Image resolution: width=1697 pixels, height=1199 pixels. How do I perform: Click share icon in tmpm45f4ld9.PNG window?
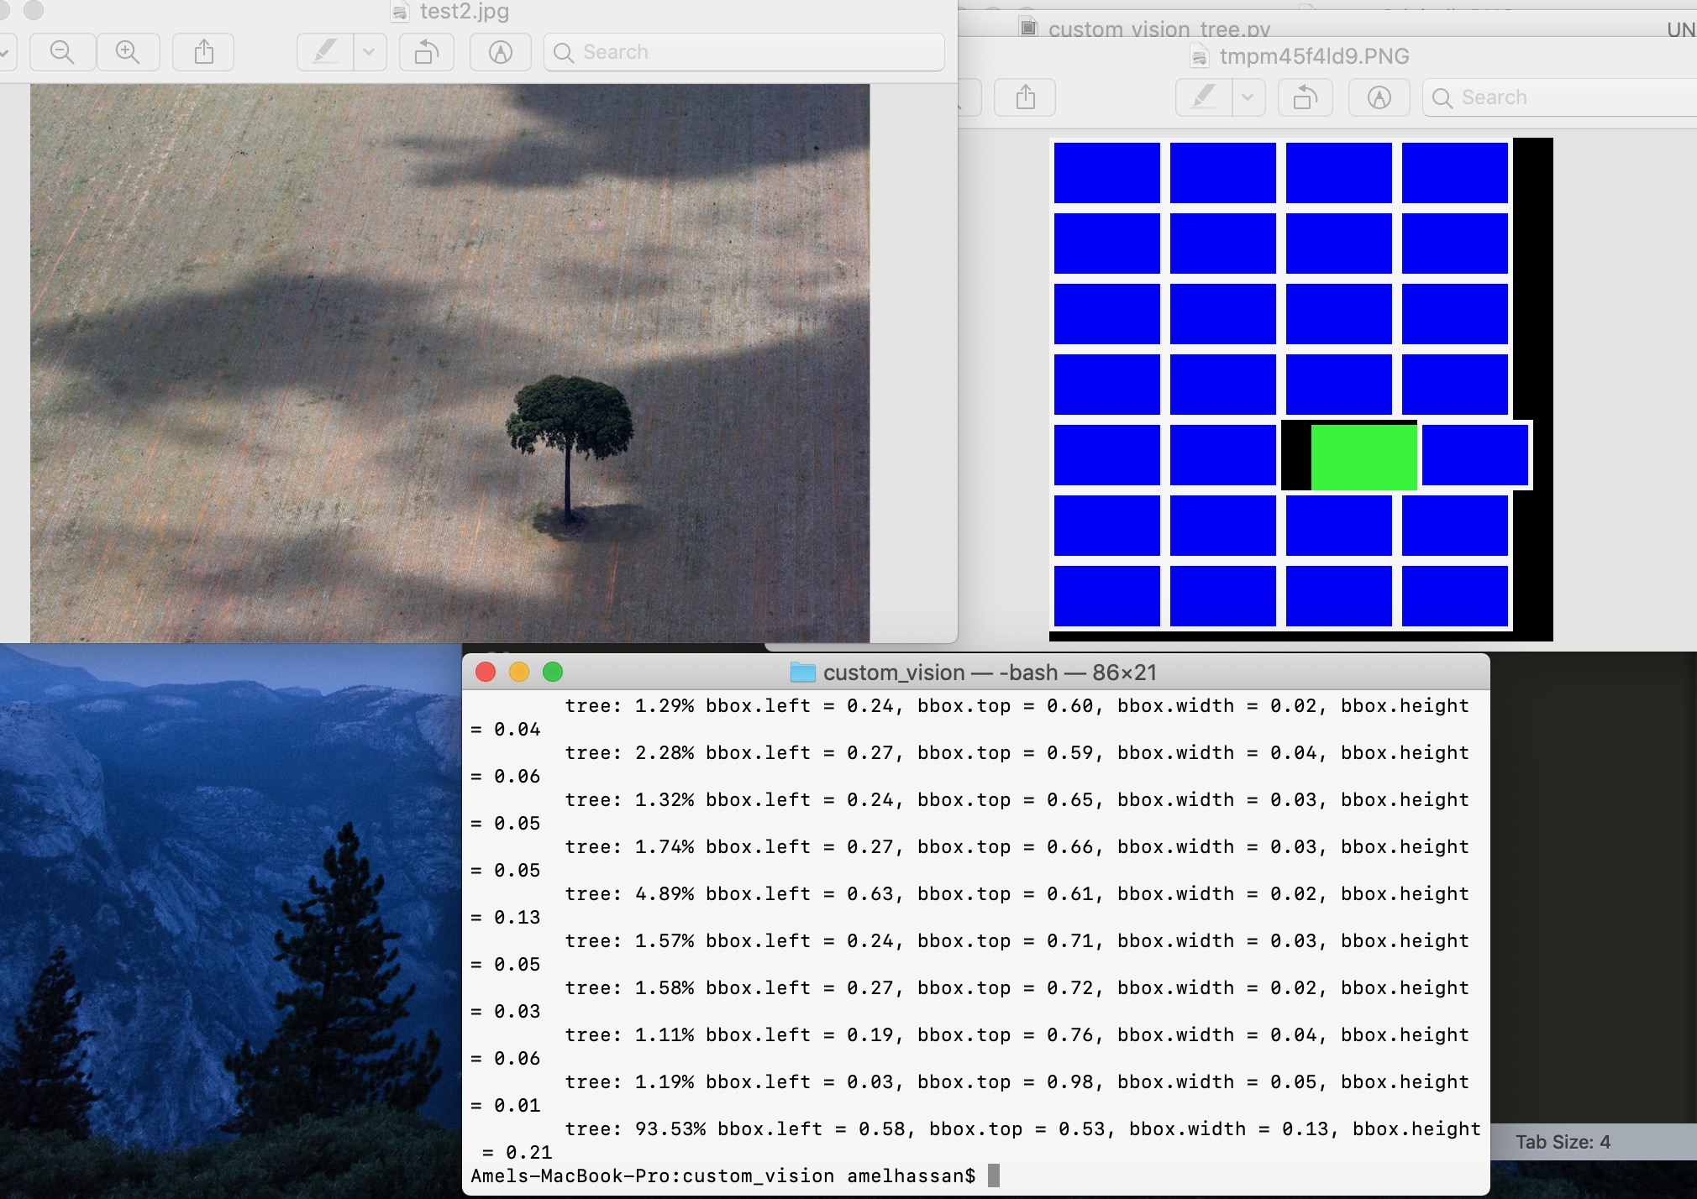[1025, 97]
